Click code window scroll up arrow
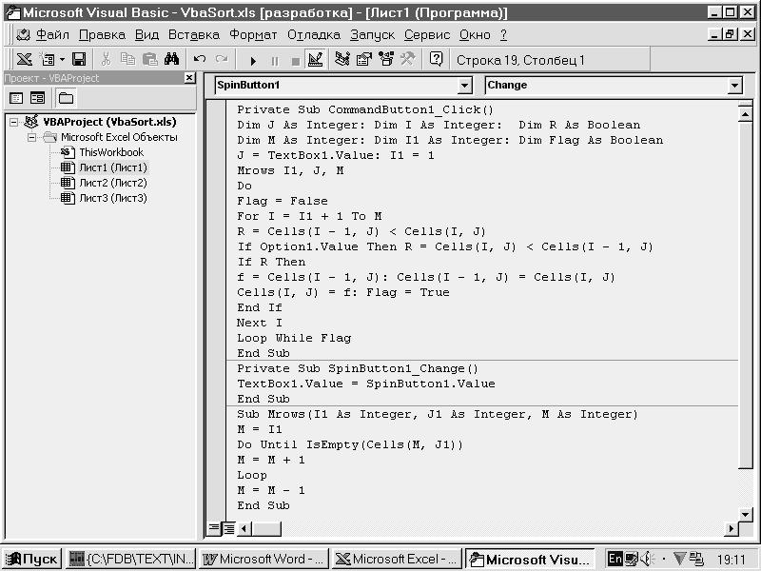 pos(745,114)
